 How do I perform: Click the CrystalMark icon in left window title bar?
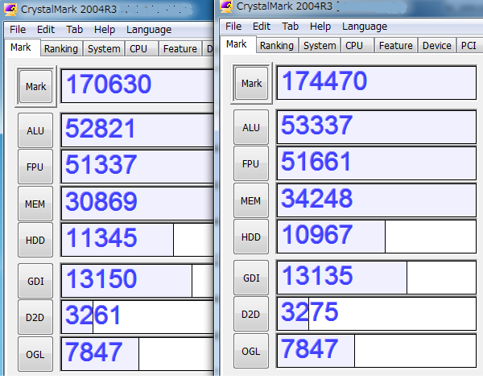pyautogui.click(x=10, y=9)
